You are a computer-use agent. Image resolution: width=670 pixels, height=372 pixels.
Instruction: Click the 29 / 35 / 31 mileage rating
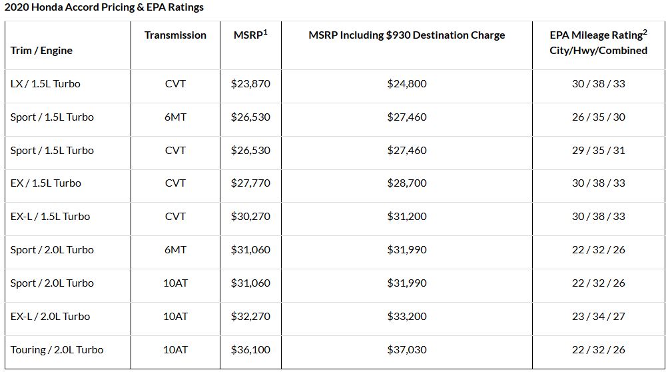pos(598,151)
